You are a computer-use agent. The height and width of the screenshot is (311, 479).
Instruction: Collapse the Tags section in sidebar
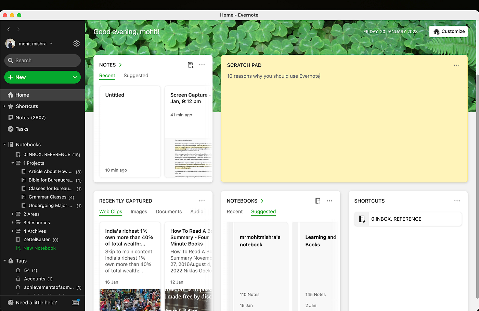click(4, 261)
